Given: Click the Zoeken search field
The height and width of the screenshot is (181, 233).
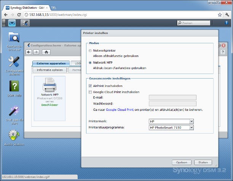Looking at the screenshot, I should (194, 23).
